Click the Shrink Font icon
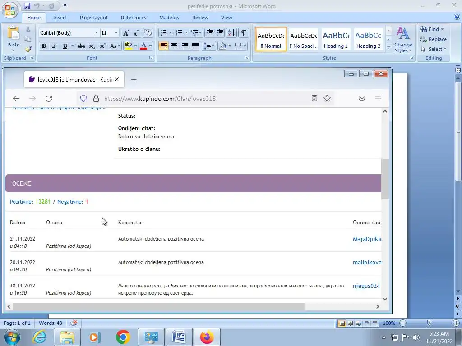 pos(136,33)
